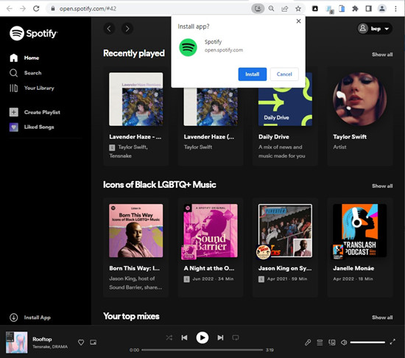Viewport: 405px width, 358px height.
Task: Click Rooftop song title in player
Action: click(x=42, y=339)
